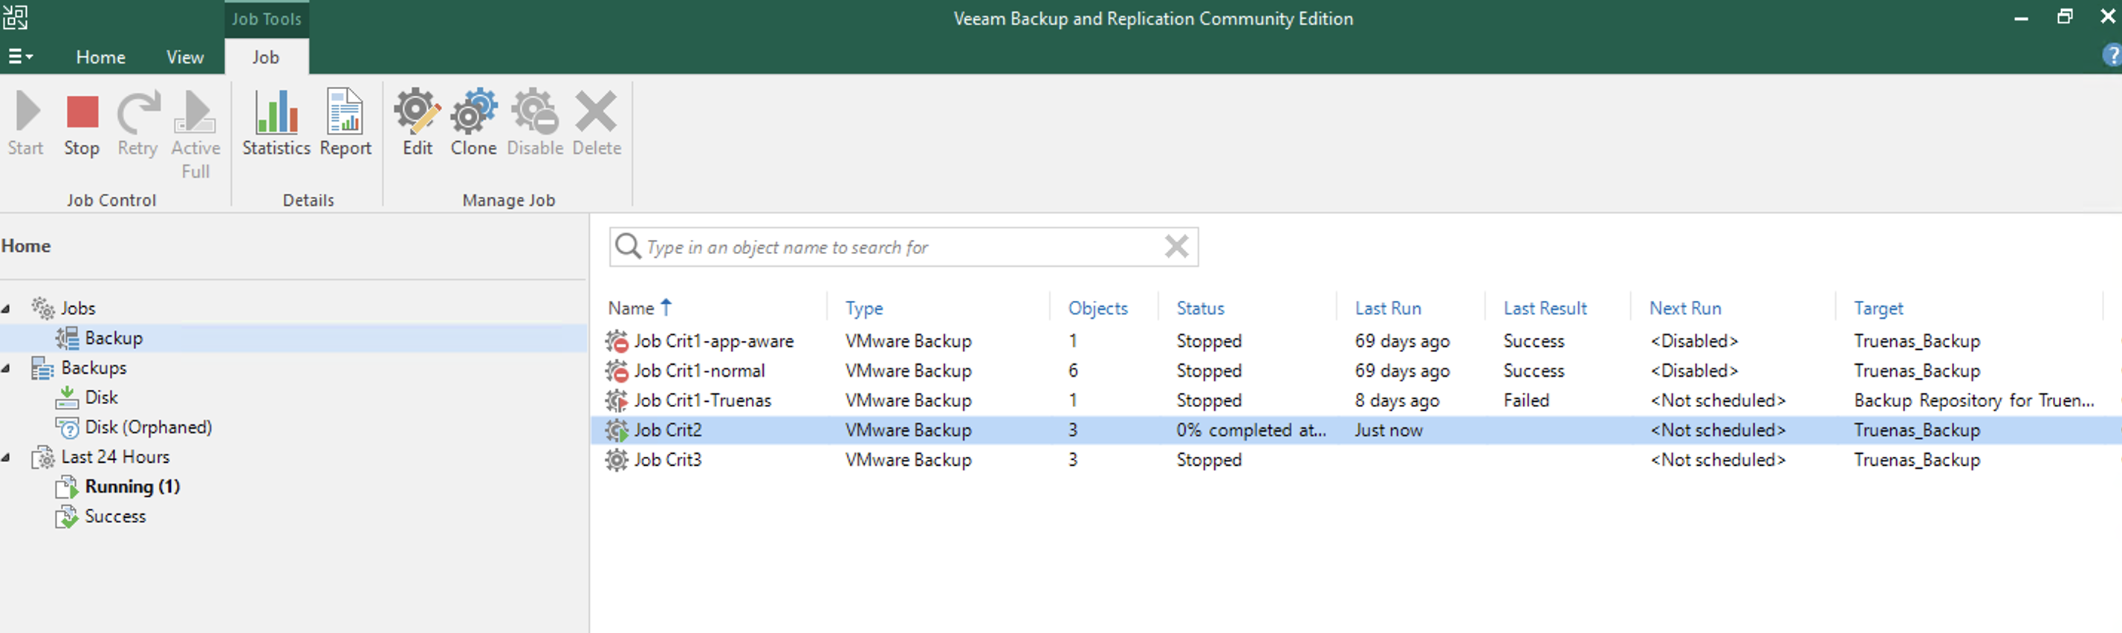Select the Job Crit2 row name
The height and width of the screenshot is (633, 2122).
[667, 429]
